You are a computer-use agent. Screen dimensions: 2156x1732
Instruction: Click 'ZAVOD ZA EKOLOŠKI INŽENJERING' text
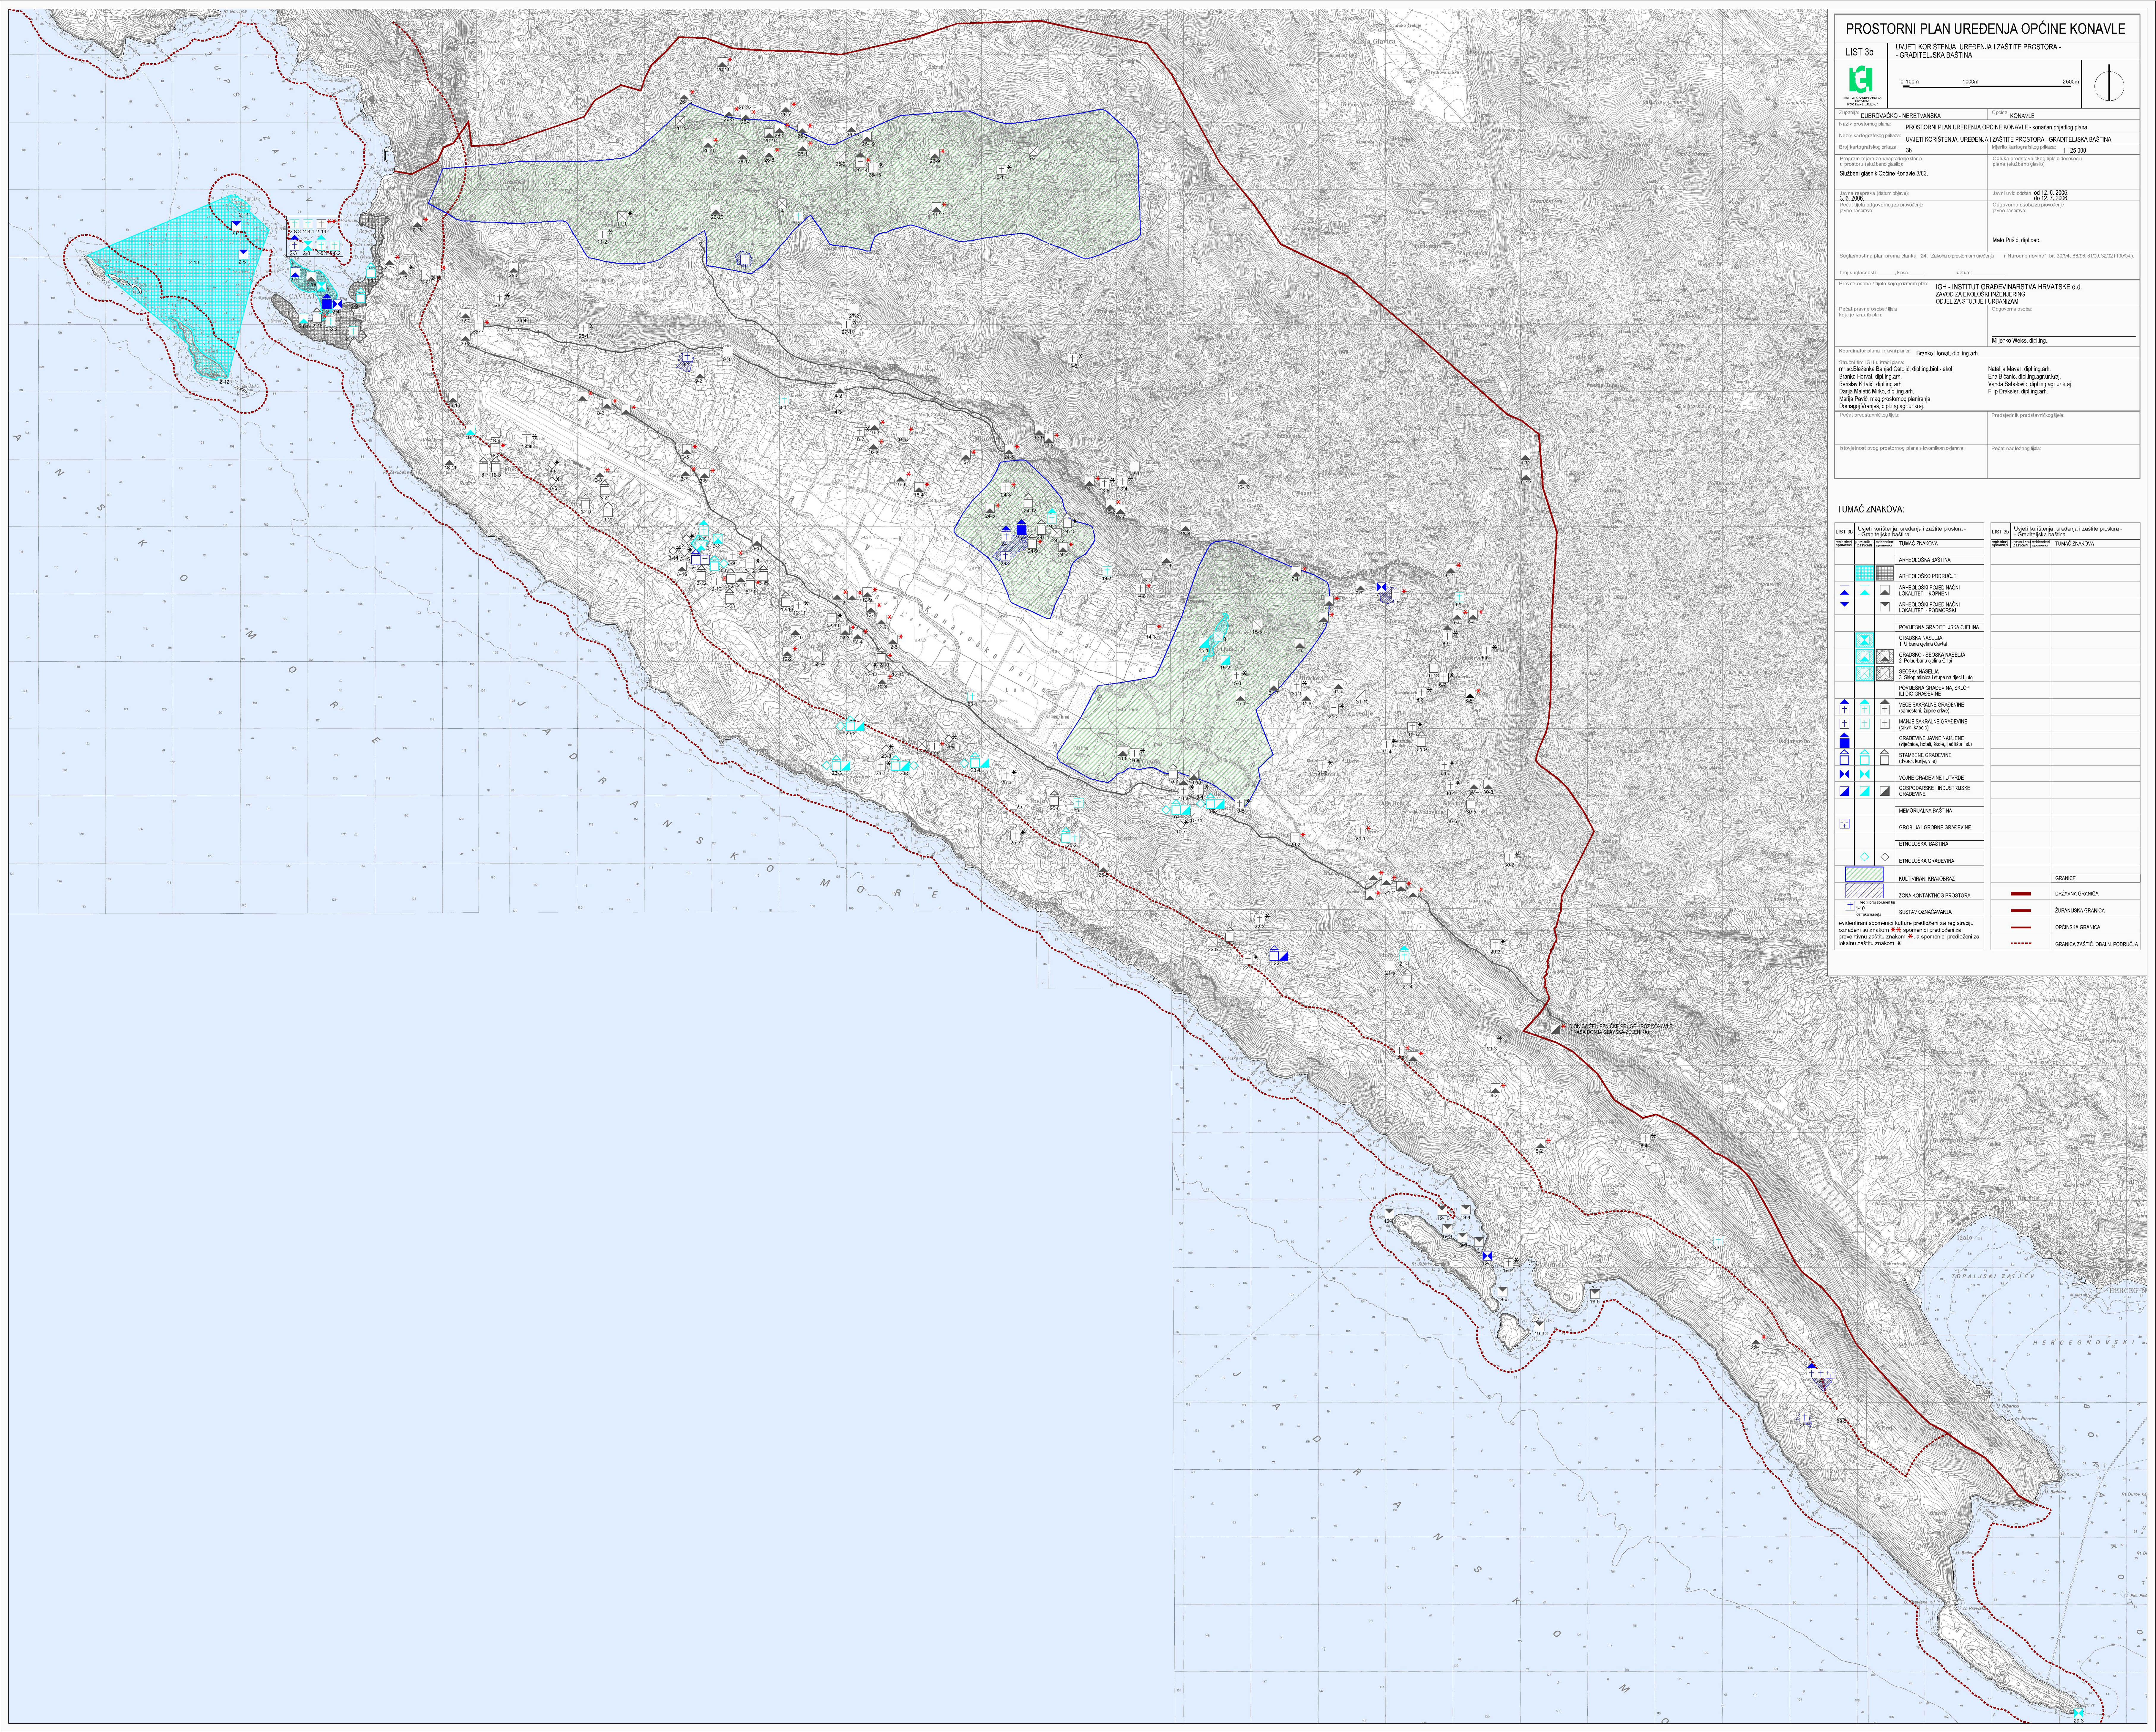pos(1981,294)
